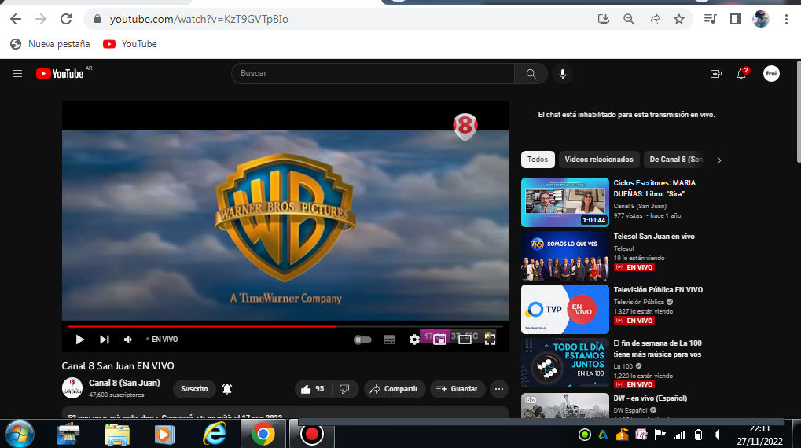The width and height of the screenshot is (801, 448).
Task: Open file explorer folder in taskbar
Action: pos(117,434)
